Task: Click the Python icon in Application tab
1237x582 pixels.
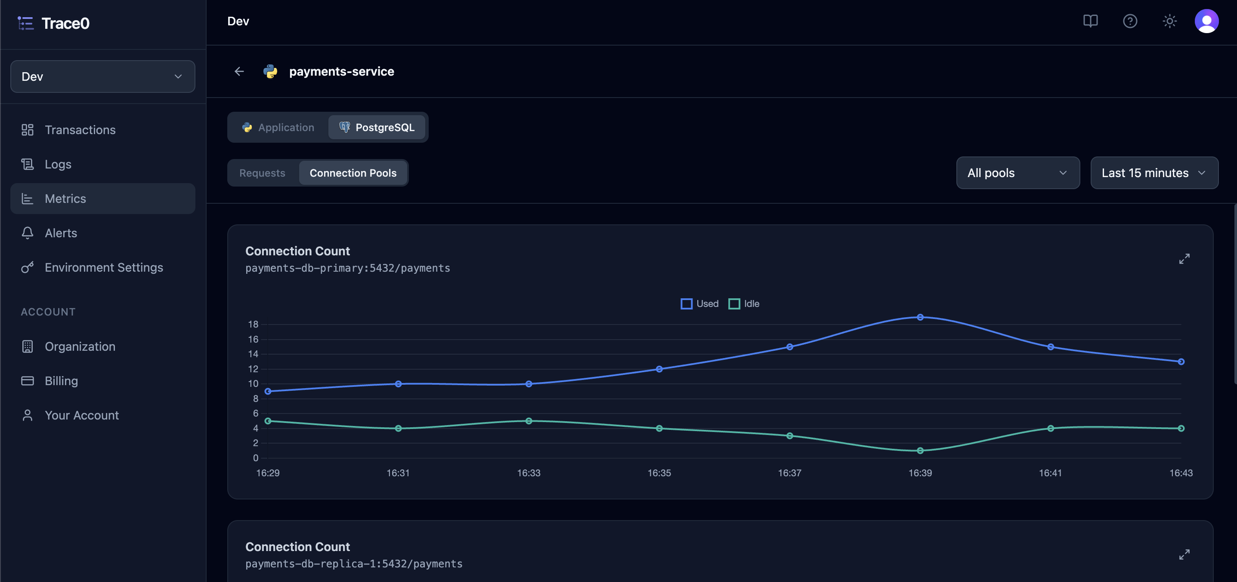Action: click(247, 128)
